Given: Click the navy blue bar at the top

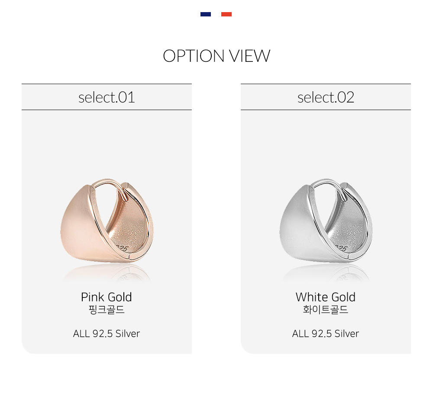Looking at the screenshot, I should [x=205, y=14].
